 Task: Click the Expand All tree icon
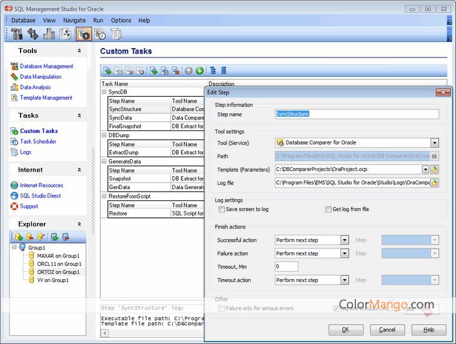213,71
